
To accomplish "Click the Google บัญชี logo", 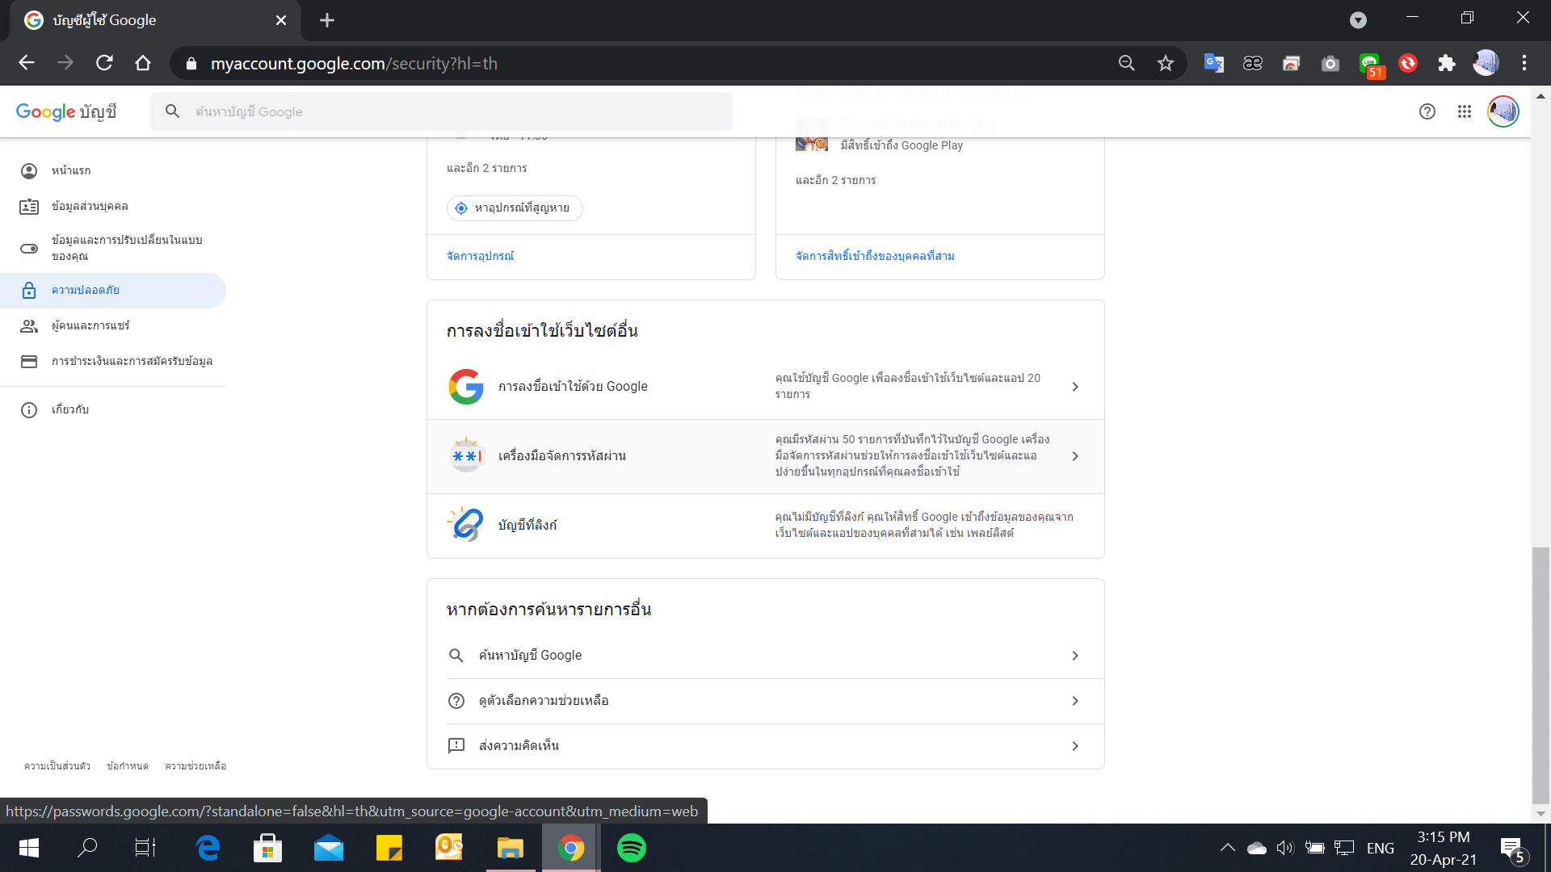I will click(66, 111).
